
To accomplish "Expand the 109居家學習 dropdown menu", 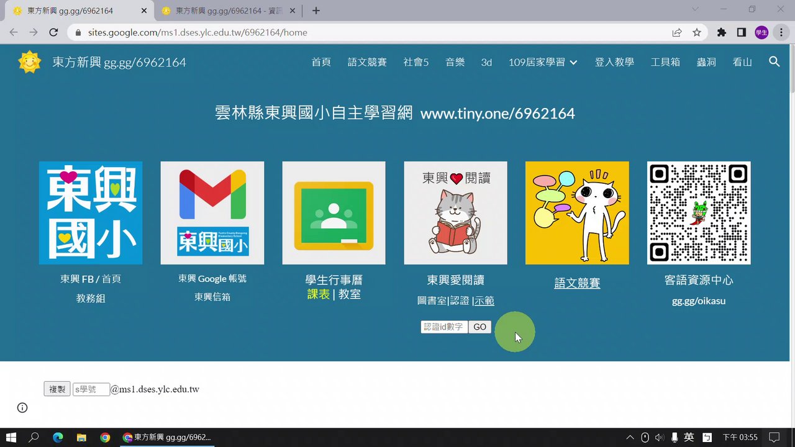I will pos(543,62).
